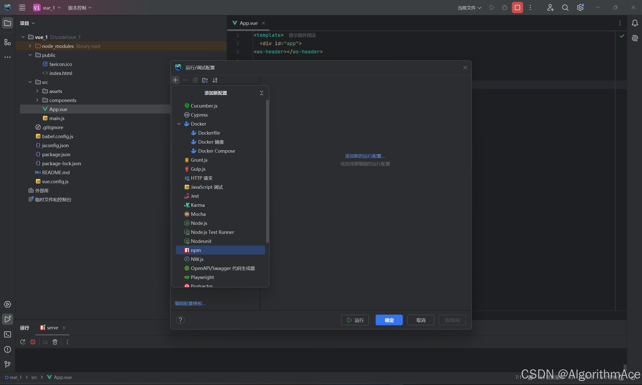Screen dimensions: 642x385
Task: Click the red stop button in top toolbar
Action: click(517, 8)
